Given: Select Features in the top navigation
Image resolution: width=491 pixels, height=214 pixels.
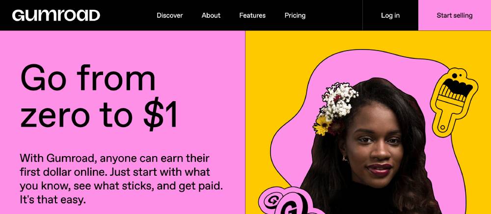Looking at the screenshot, I should (x=252, y=15).
